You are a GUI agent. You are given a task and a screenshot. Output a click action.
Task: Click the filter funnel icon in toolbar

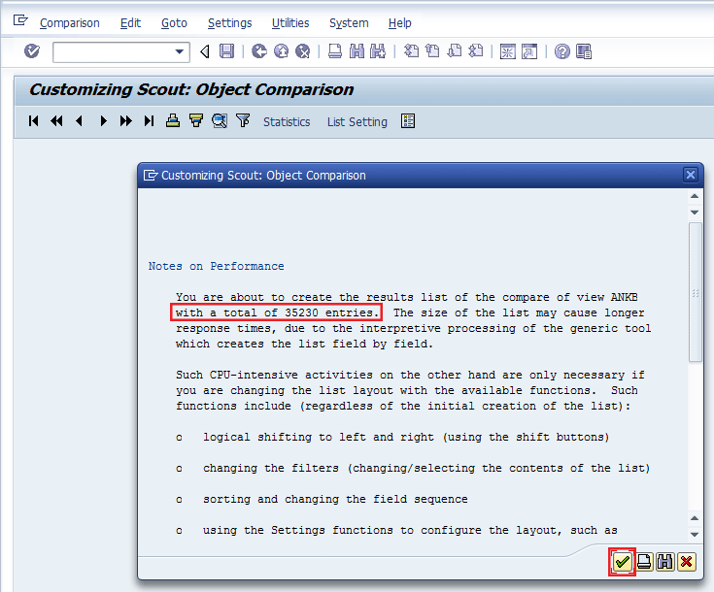coord(243,121)
